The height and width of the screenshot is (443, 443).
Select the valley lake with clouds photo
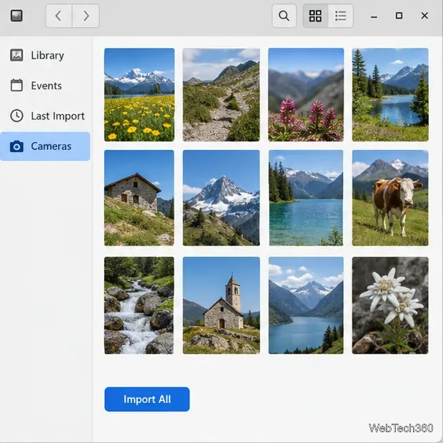point(306,305)
